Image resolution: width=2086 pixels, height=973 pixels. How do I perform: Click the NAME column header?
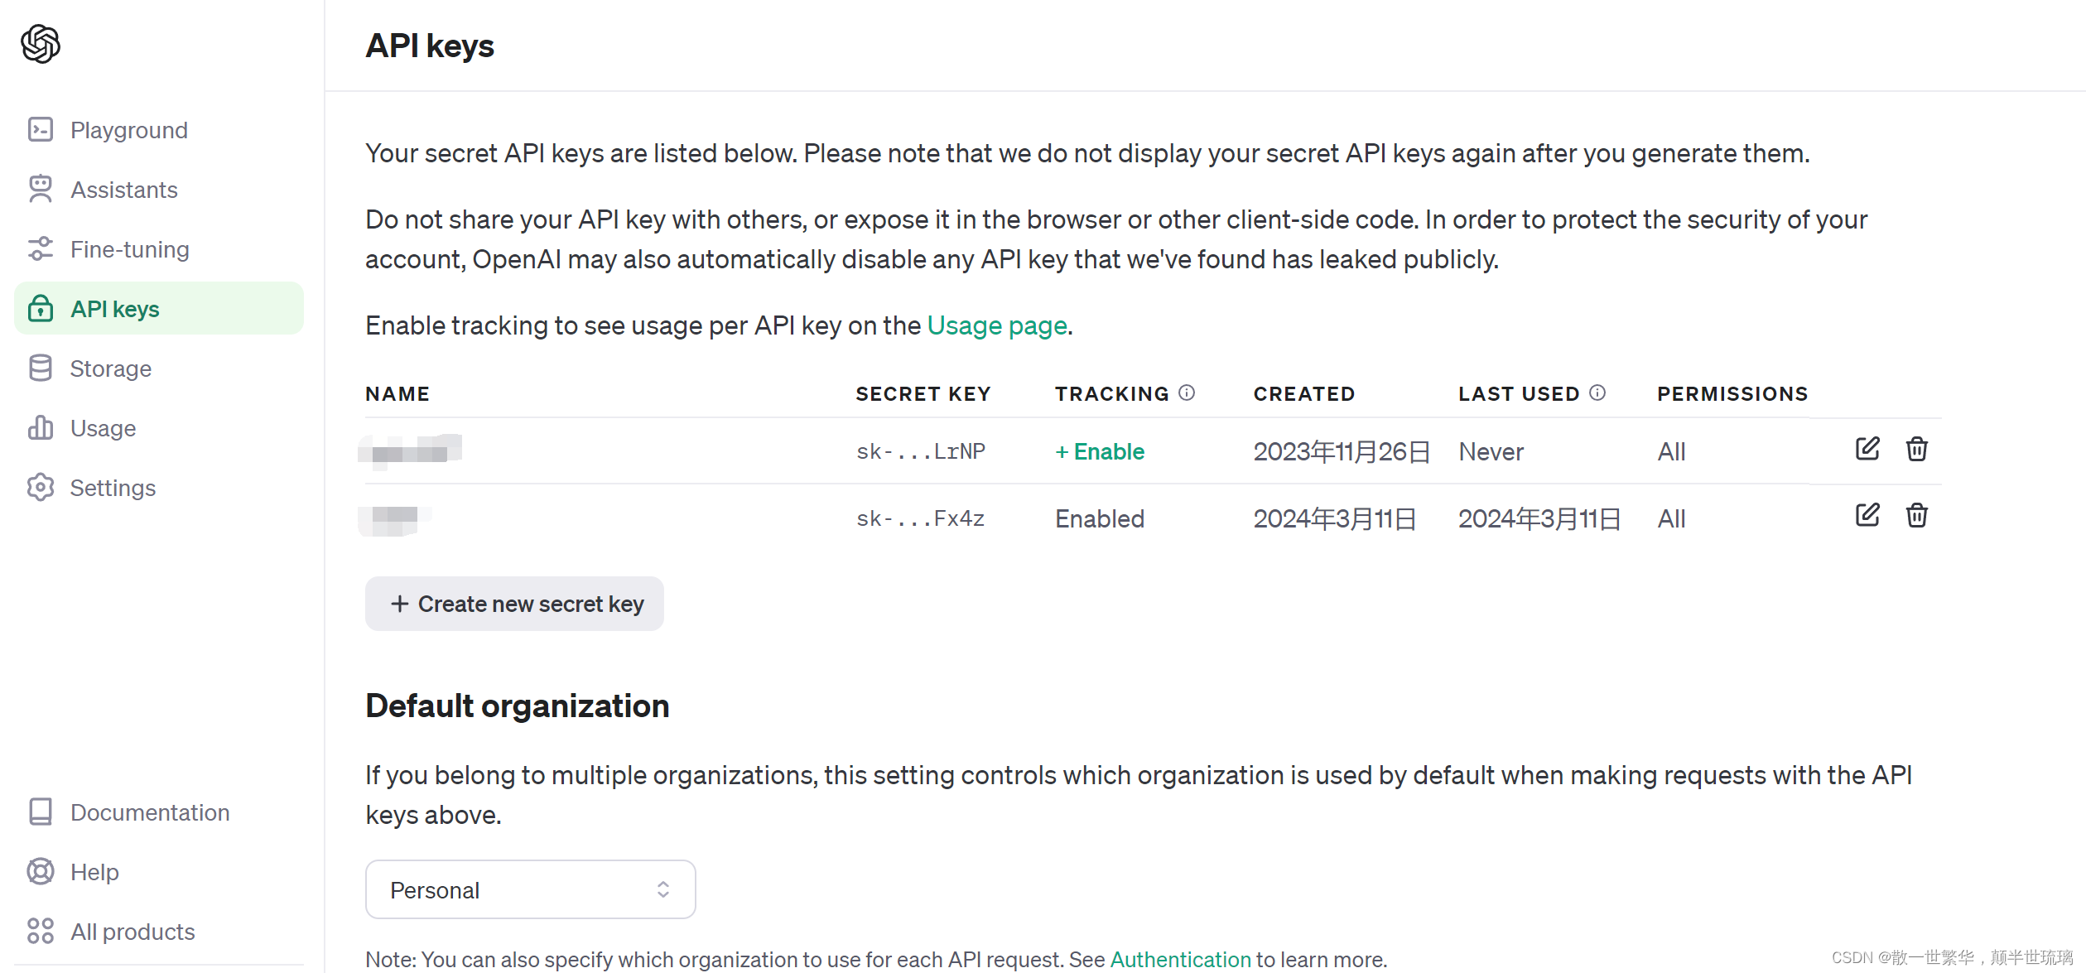click(397, 393)
